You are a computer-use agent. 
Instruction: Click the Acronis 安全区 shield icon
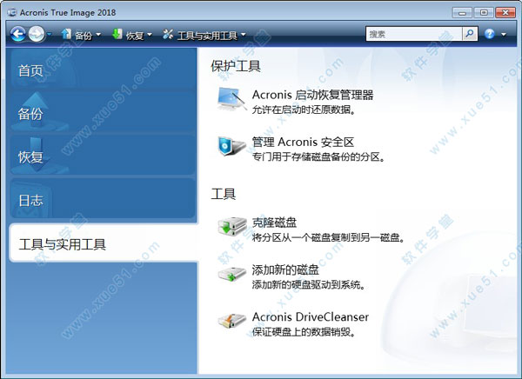point(231,146)
